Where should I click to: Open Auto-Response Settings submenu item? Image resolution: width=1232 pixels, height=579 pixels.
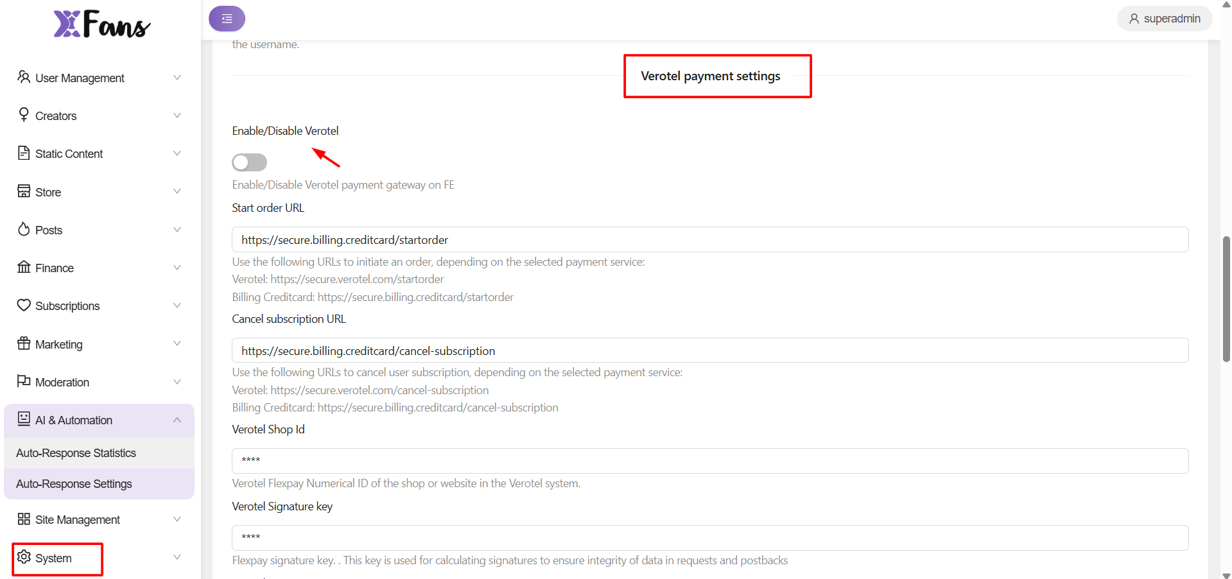pos(74,484)
